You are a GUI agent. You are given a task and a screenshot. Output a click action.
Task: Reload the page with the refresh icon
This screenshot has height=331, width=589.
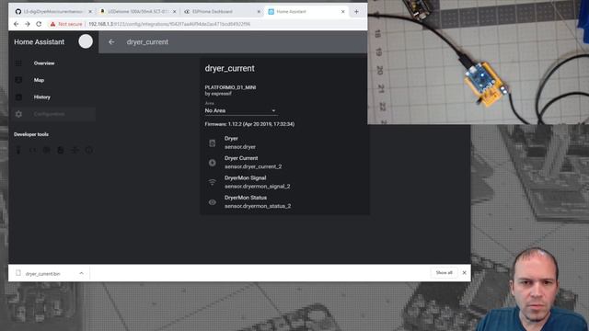(39, 24)
